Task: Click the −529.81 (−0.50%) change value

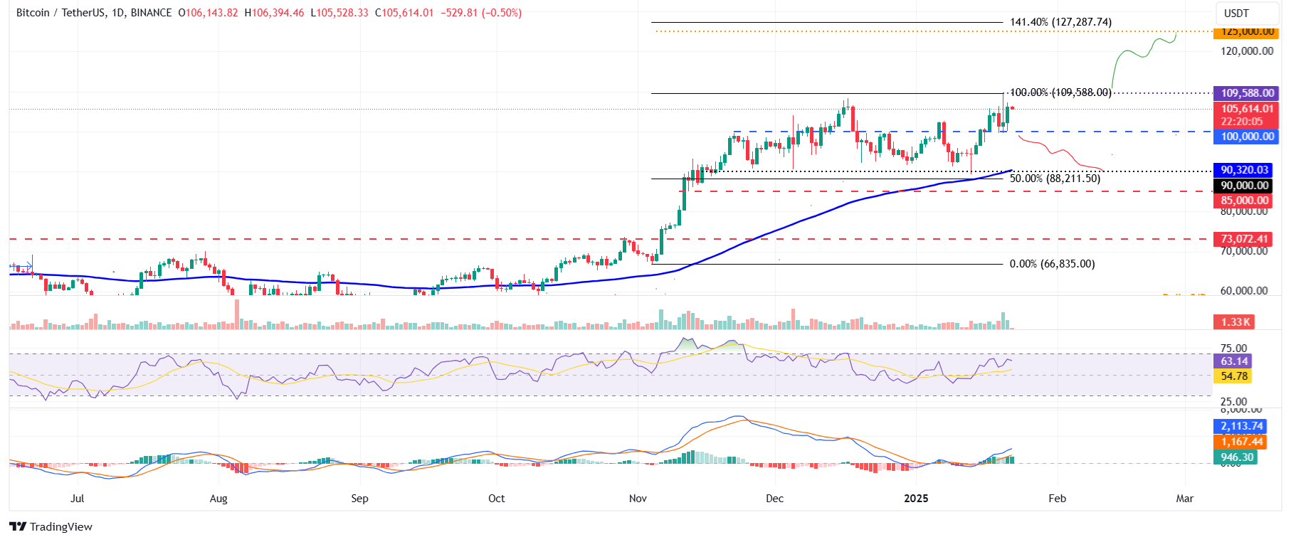Action: click(480, 13)
